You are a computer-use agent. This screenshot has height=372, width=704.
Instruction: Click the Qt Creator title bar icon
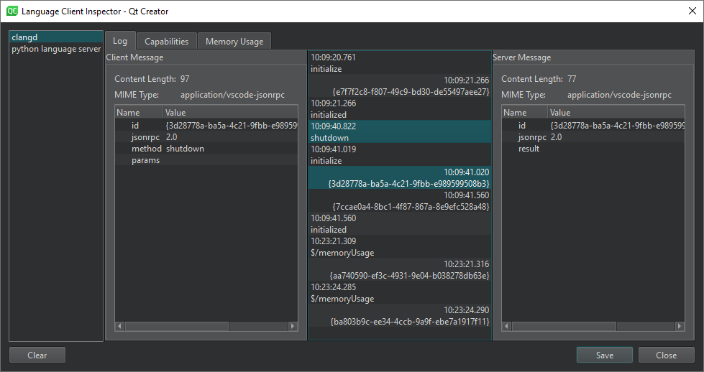click(12, 11)
